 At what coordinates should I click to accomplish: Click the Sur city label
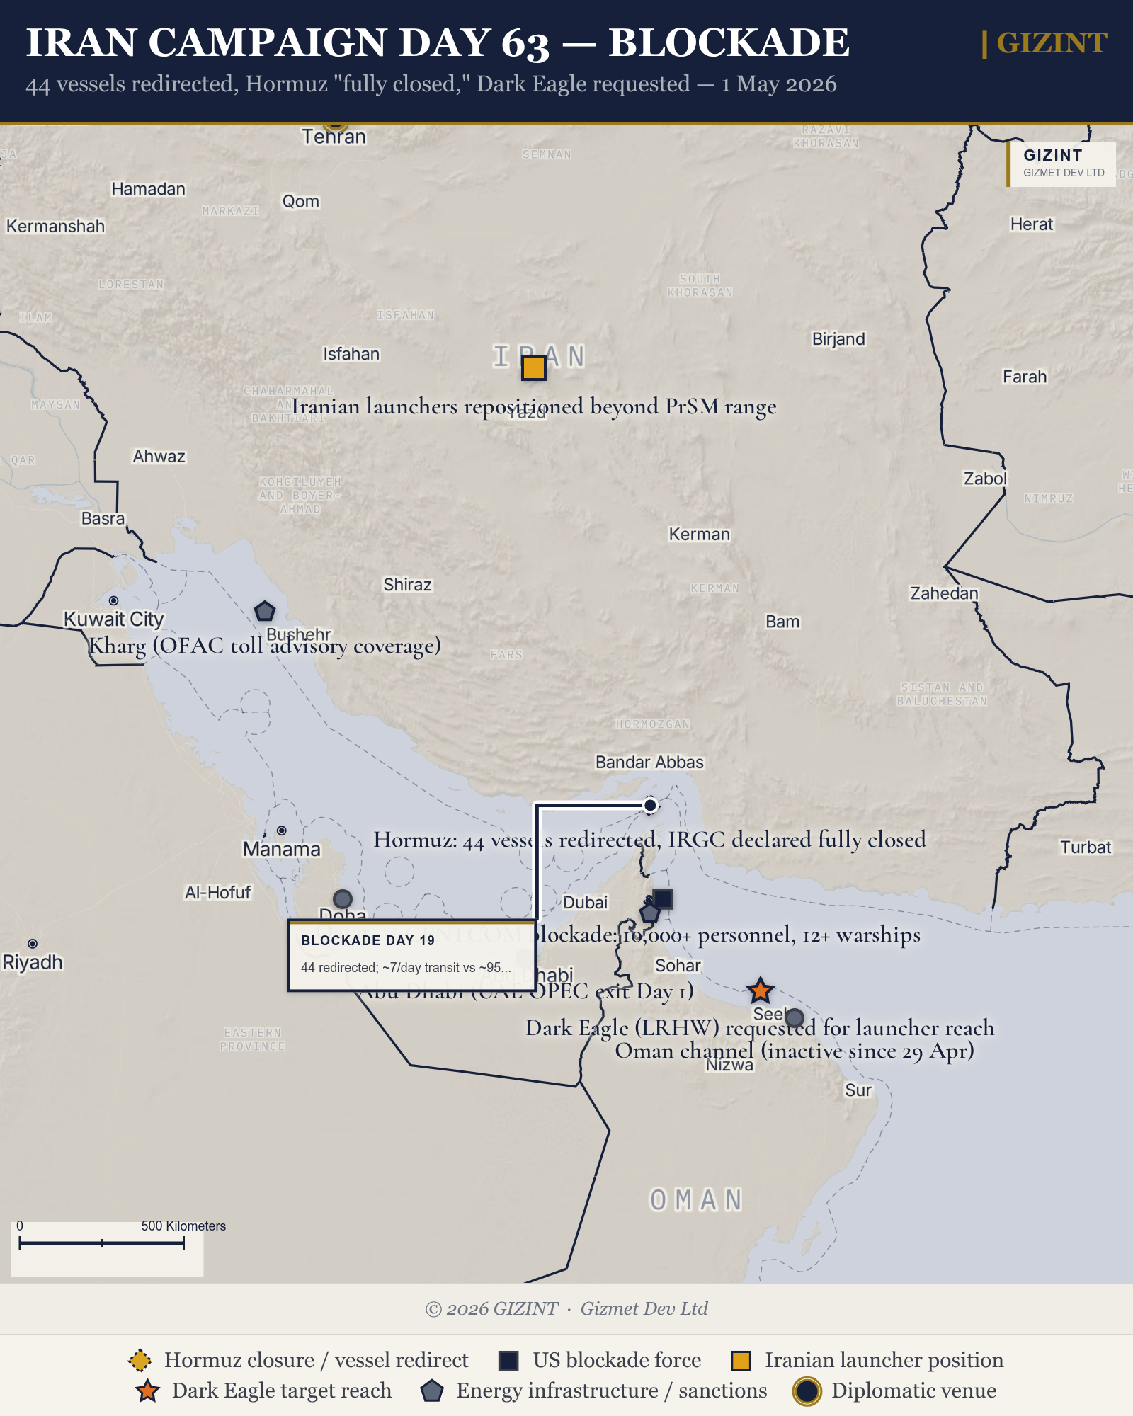click(x=858, y=1090)
